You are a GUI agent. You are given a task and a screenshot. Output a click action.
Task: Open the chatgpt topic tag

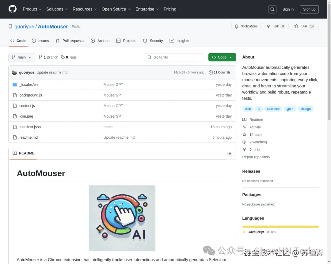(x=306, y=109)
